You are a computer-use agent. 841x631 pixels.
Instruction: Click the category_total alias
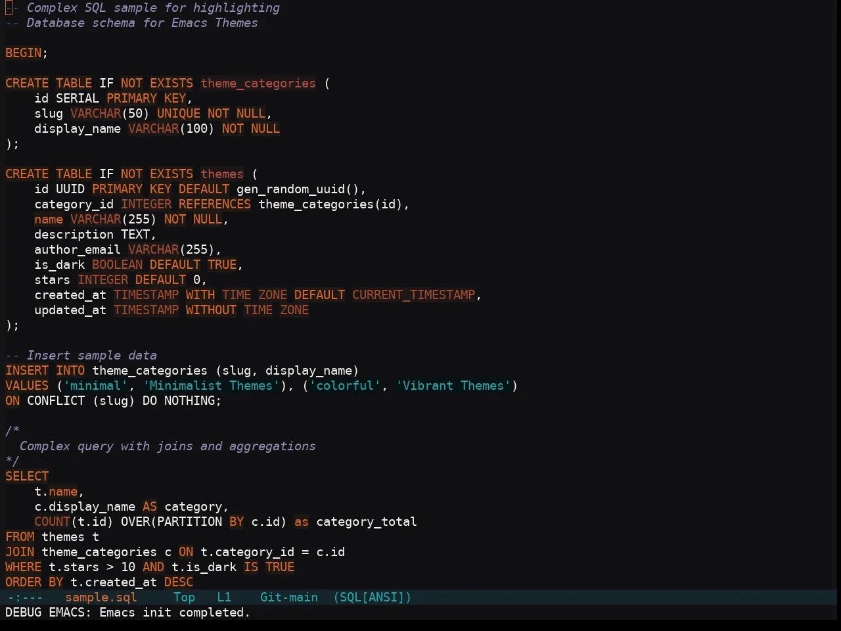[367, 522]
